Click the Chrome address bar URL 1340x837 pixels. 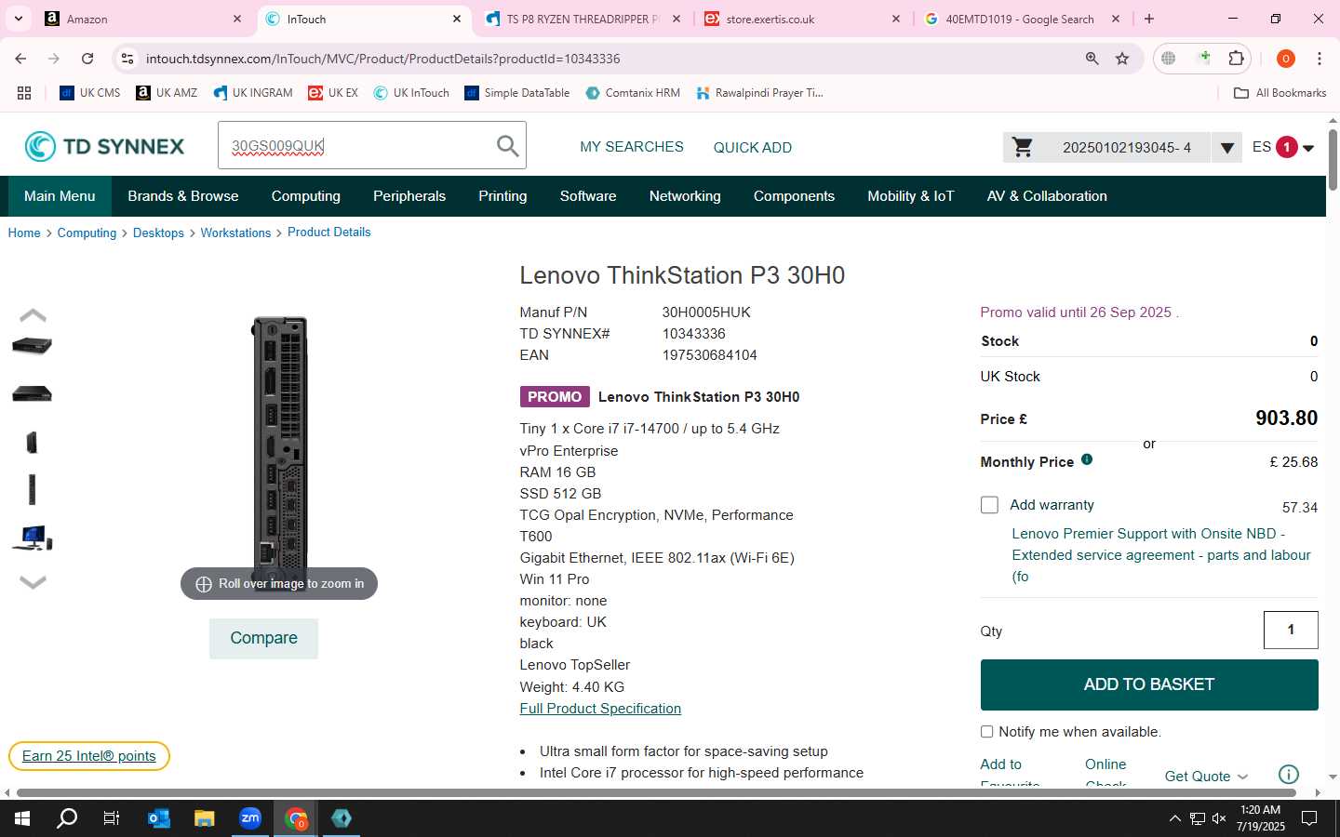point(382,59)
